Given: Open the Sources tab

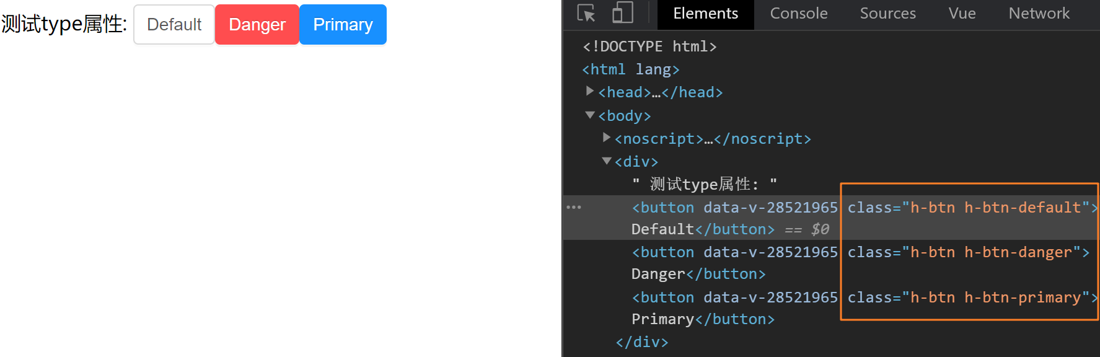Looking at the screenshot, I should tap(887, 14).
